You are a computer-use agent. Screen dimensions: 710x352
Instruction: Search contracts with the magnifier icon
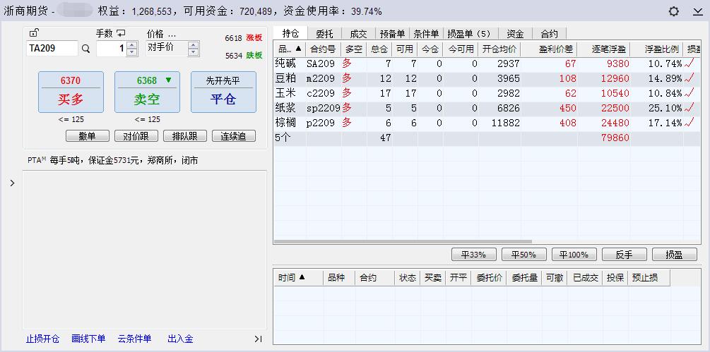pyautogui.click(x=86, y=49)
